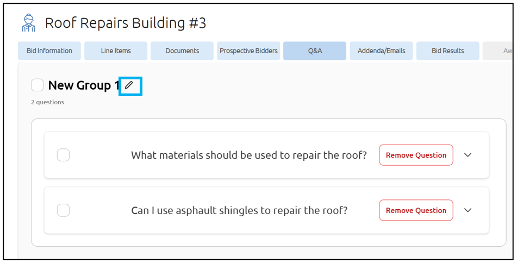
Task: Tick the asphalt shingles question checkbox
Action: tap(64, 210)
